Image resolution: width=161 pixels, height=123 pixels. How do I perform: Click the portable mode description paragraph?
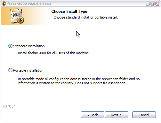point(79,81)
